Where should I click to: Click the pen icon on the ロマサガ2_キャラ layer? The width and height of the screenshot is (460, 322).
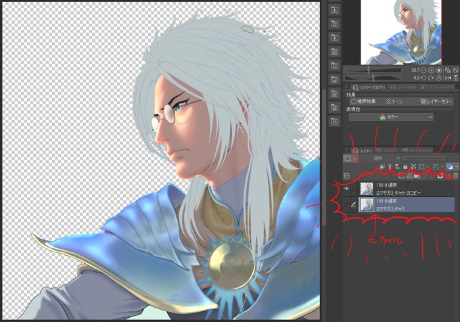point(354,204)
